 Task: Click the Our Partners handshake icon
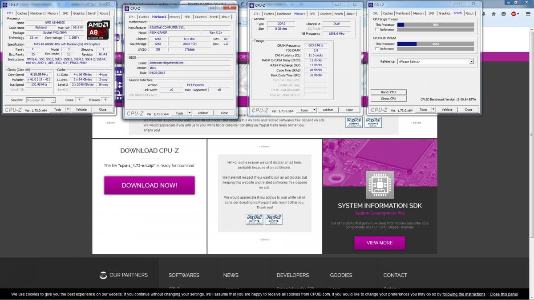(103, 275)
